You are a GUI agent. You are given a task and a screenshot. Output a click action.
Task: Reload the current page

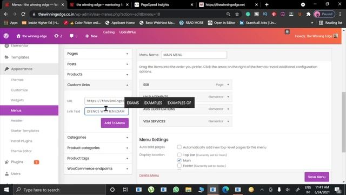tap(23, 14)
